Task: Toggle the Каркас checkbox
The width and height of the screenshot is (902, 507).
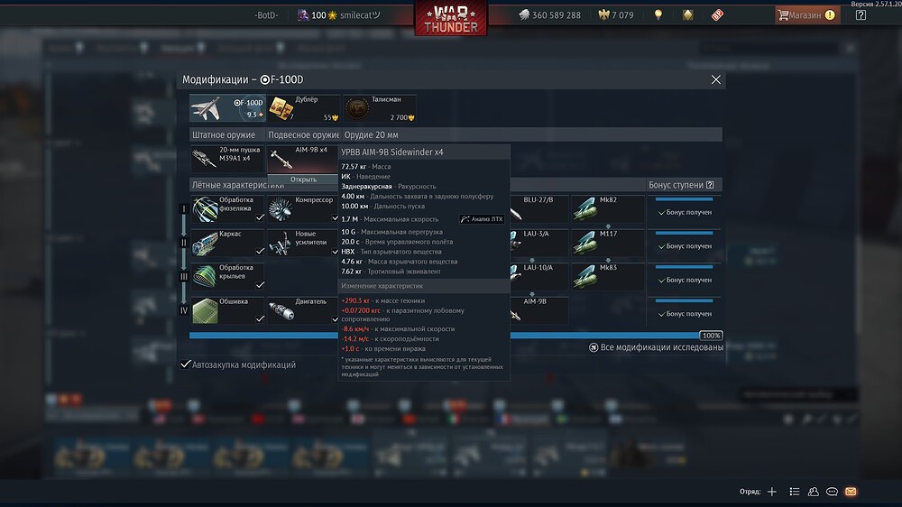Action: pyautogui.click(x=260, y=251)
